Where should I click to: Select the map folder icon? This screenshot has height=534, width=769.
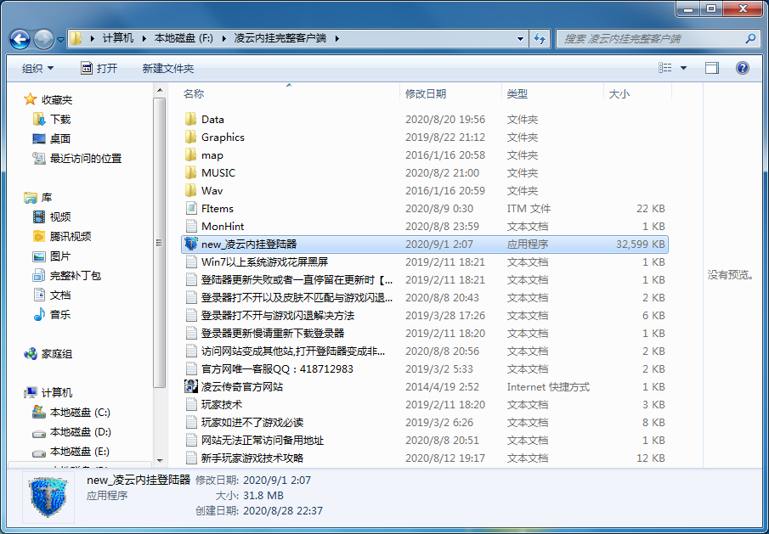191,155
